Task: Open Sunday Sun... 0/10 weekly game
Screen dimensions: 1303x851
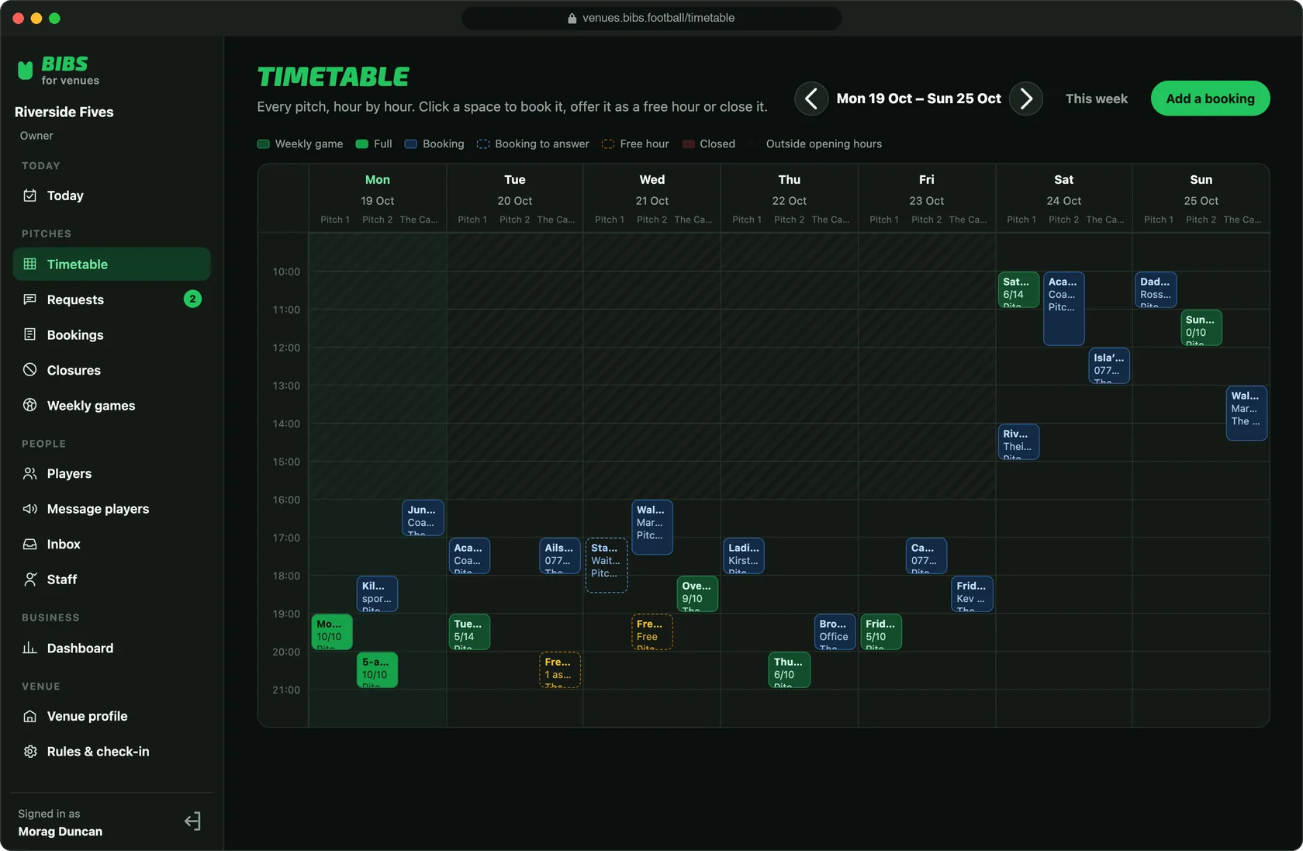Action: click(x=1201, y=328)
